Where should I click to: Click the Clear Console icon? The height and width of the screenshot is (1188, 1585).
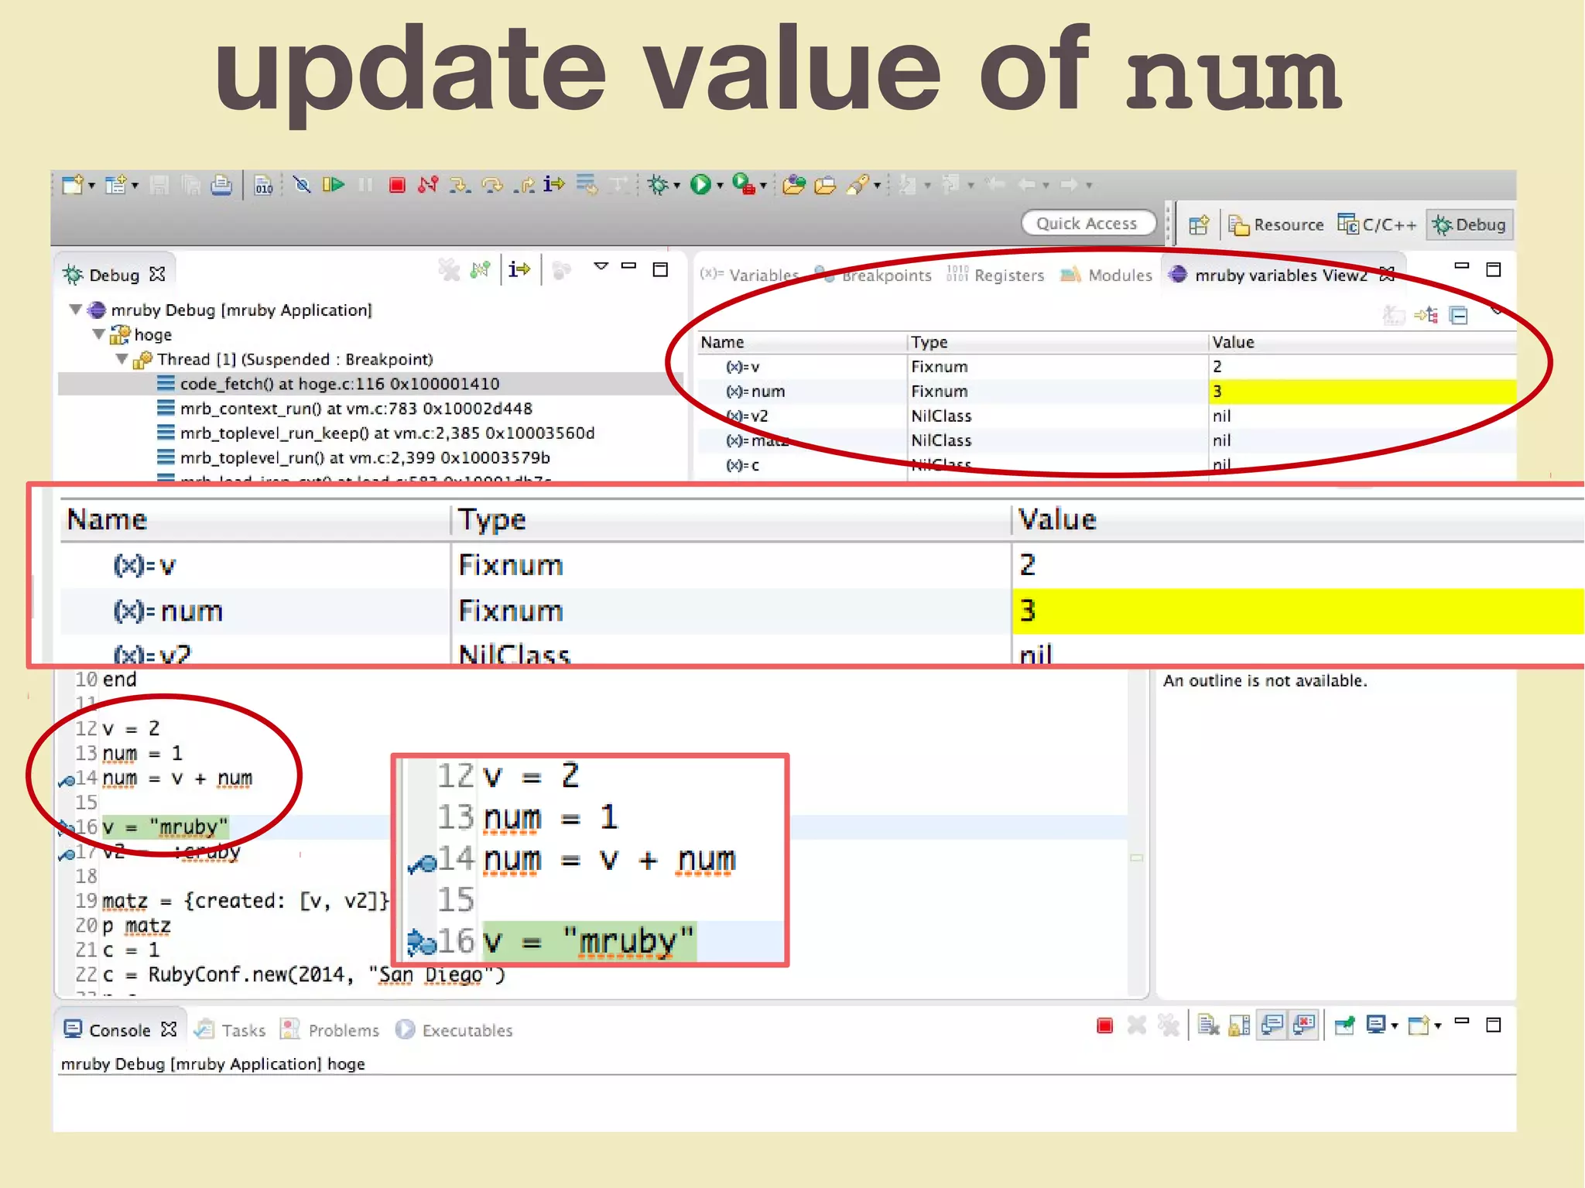1209,1025
